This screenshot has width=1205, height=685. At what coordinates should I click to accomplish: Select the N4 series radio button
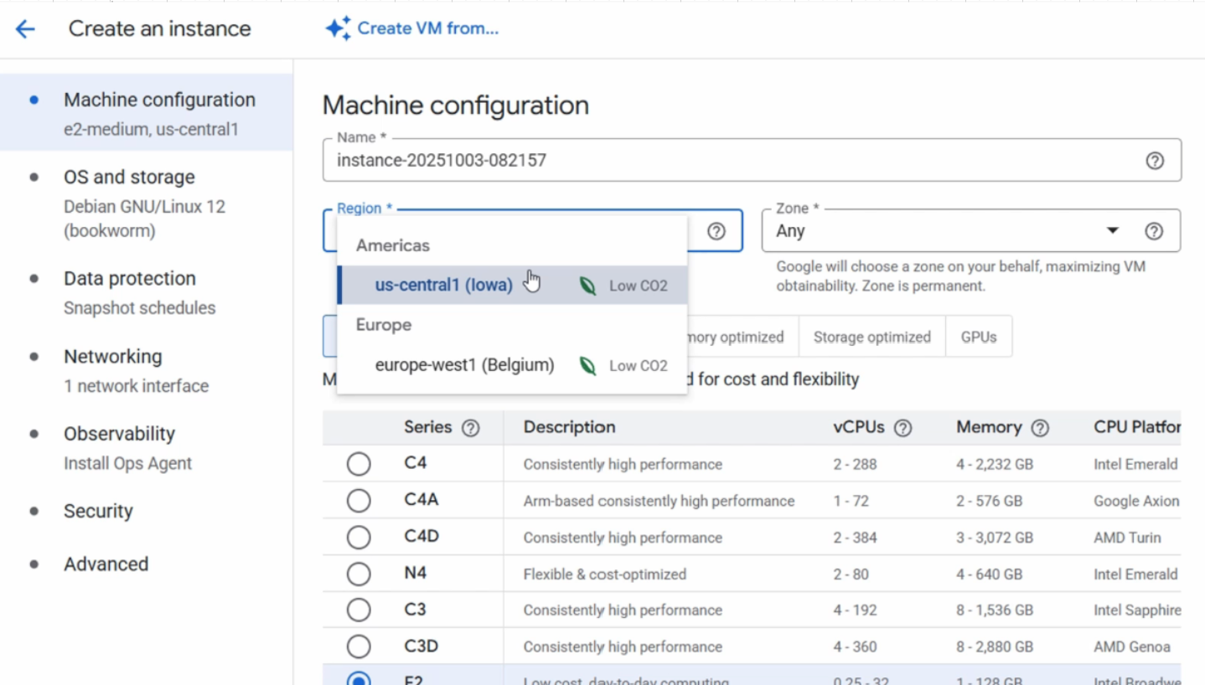pyautogui.click(x=359, y=574)
